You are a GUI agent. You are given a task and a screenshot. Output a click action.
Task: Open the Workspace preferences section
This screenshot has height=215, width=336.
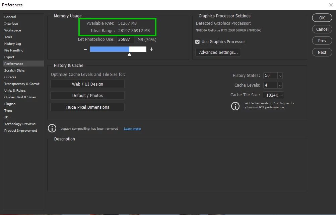pyautogui.click(x=13, y=30)
